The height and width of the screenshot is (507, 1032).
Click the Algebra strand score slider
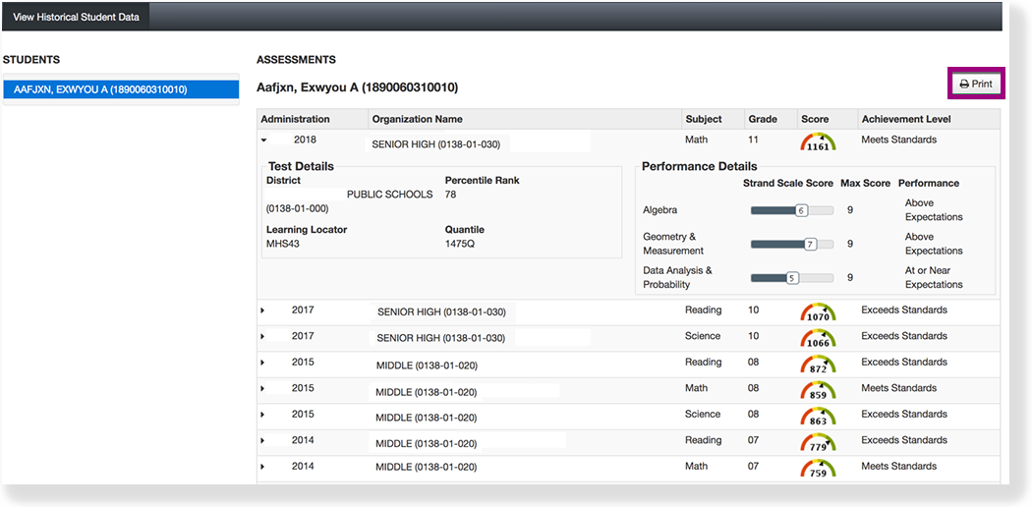coord(791,210)
